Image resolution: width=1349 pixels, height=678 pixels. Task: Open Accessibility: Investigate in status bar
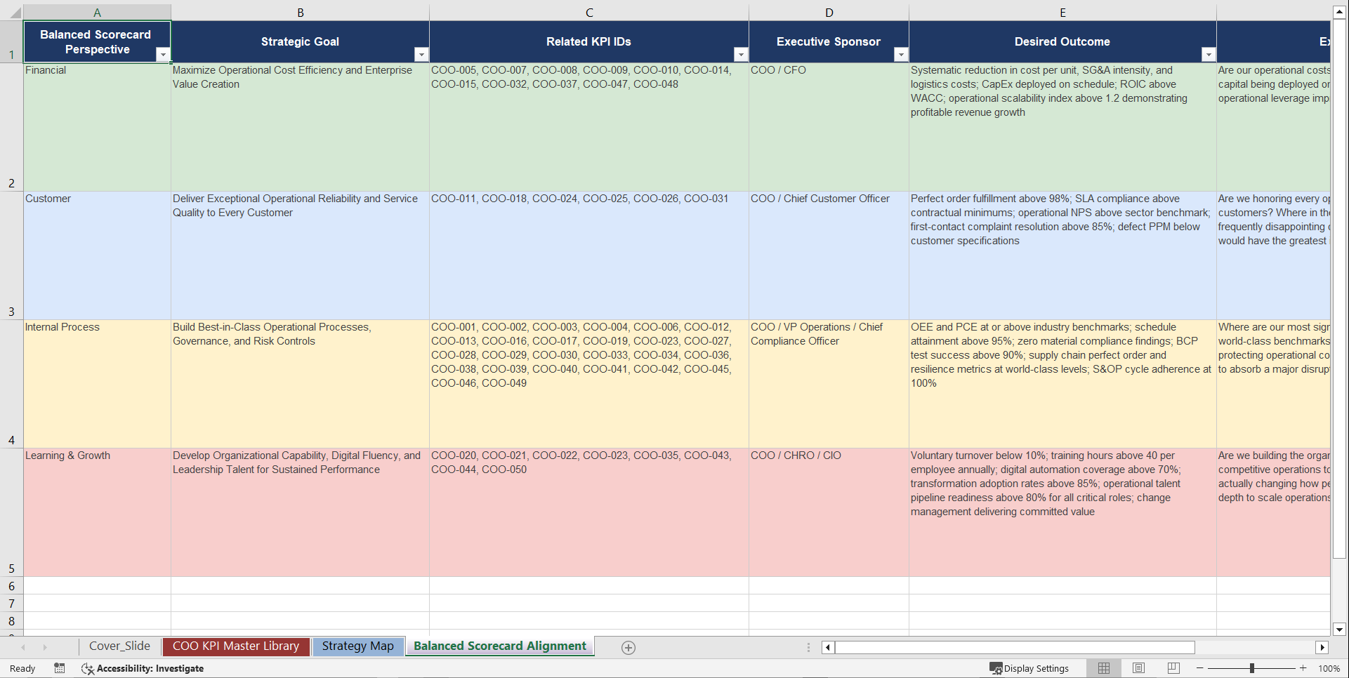coord(143,668)
